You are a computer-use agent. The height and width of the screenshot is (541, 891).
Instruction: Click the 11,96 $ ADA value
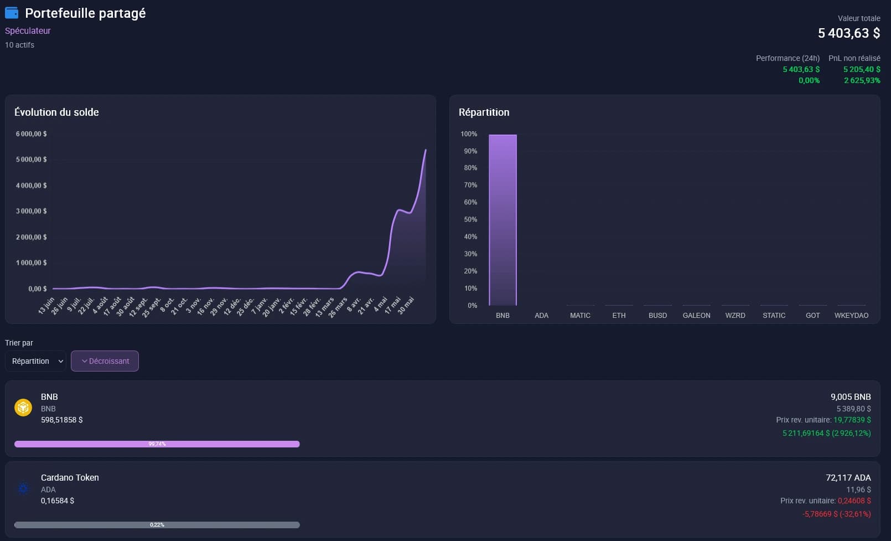tap(858, 490)
